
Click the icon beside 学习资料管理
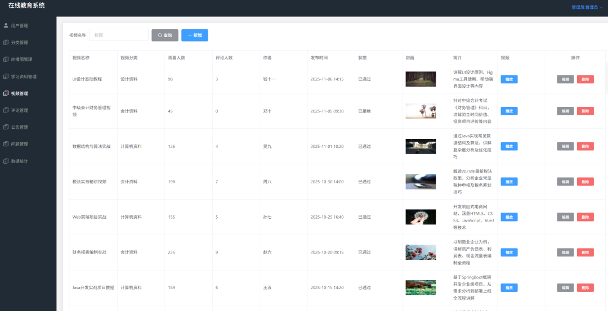point(6,76)
